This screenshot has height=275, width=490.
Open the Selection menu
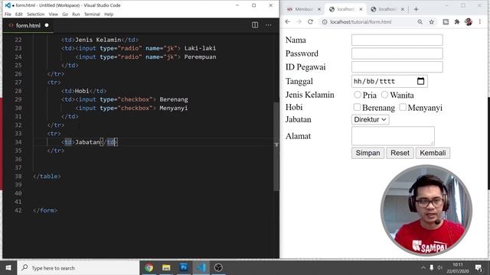tap(36, 15)
